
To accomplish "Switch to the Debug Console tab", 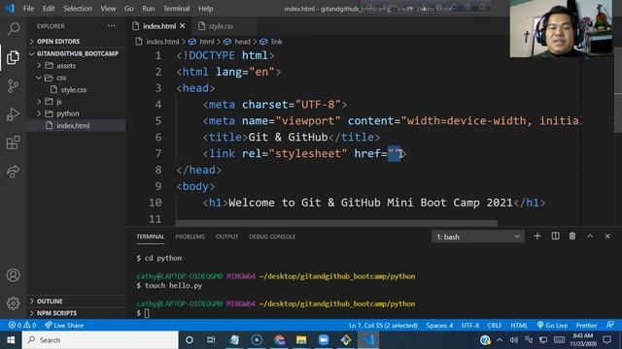I will (x=272, y=237).
